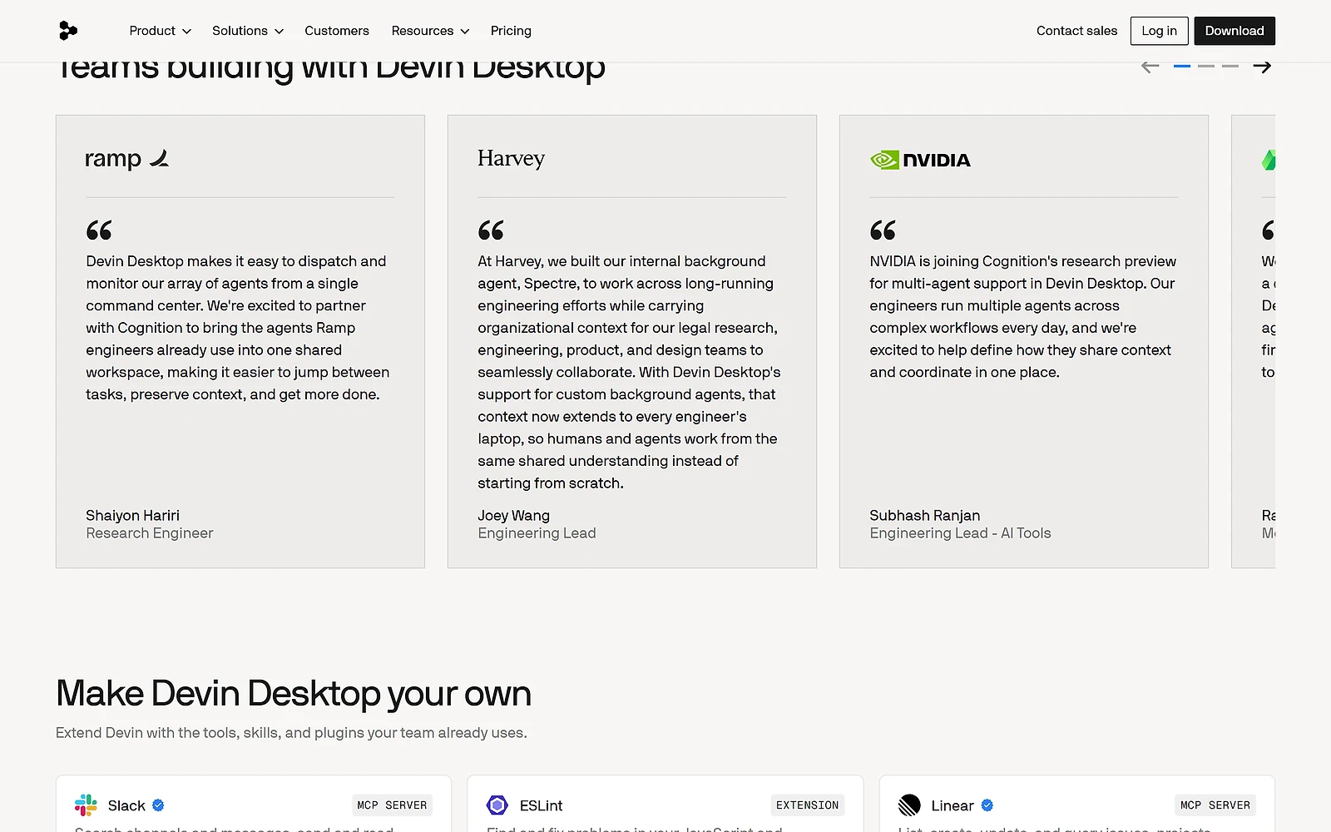1331x832 pixels.
Task: Open the Slack integration card title
Action: coord(126,805)
